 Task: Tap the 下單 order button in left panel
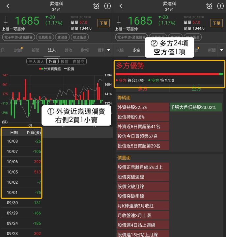tap(104, 23)
